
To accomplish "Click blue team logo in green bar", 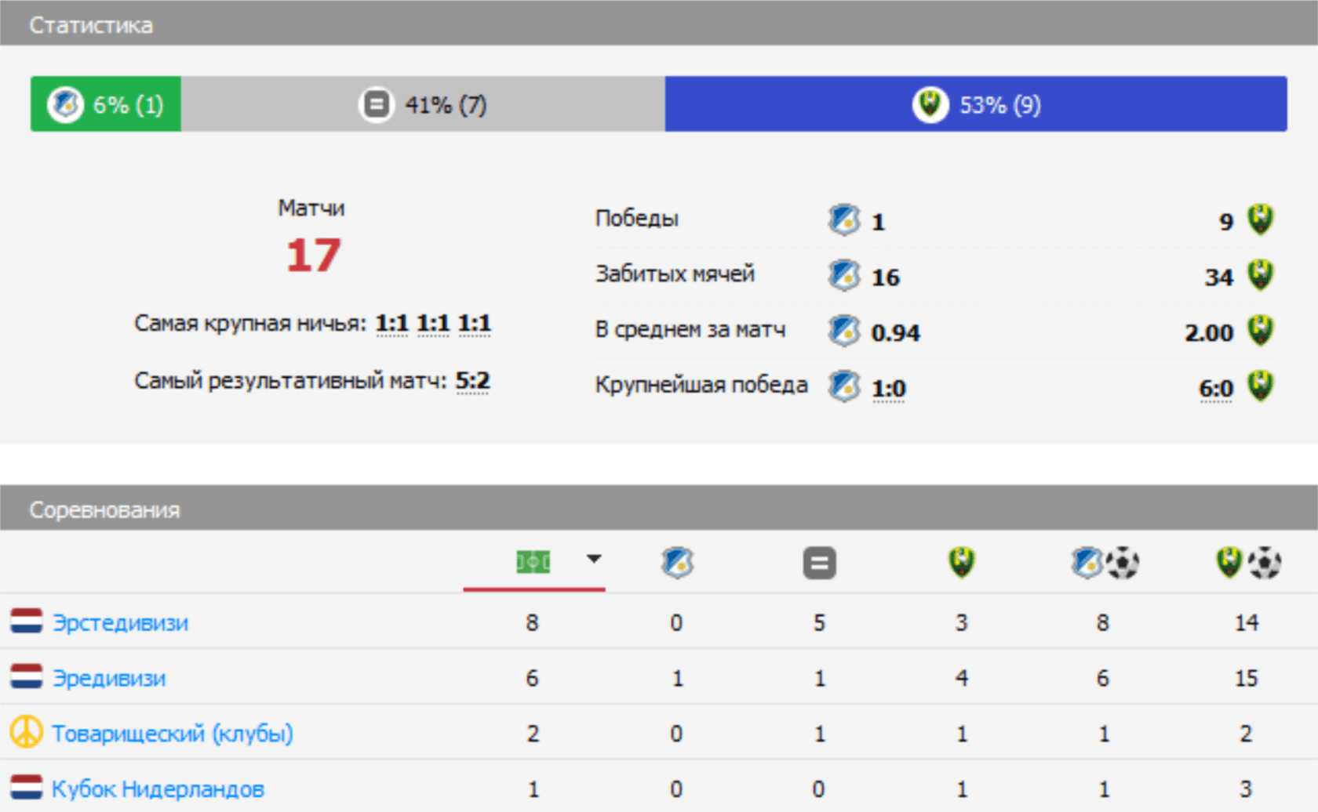I will tap(66, 103).
